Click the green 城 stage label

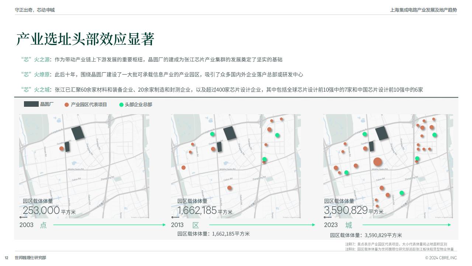click(x=348, y=225)
